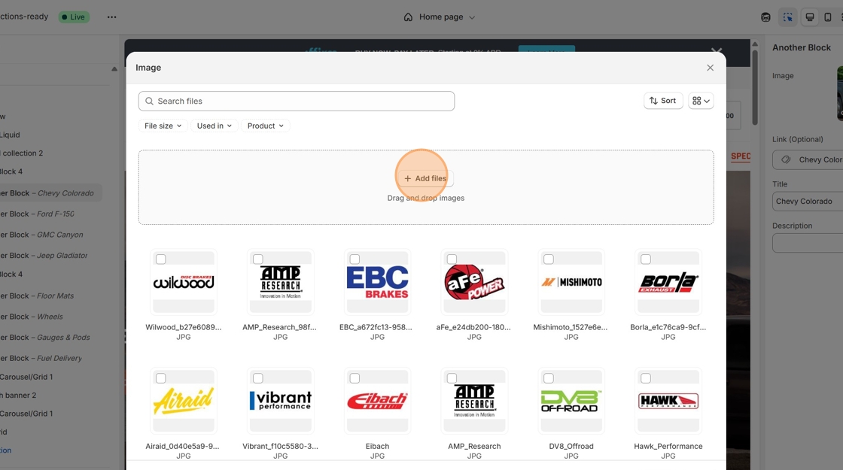Select the banner 2 section in sidebar
The width and height of the screenshot is (843, 470).
click(19, 396)
